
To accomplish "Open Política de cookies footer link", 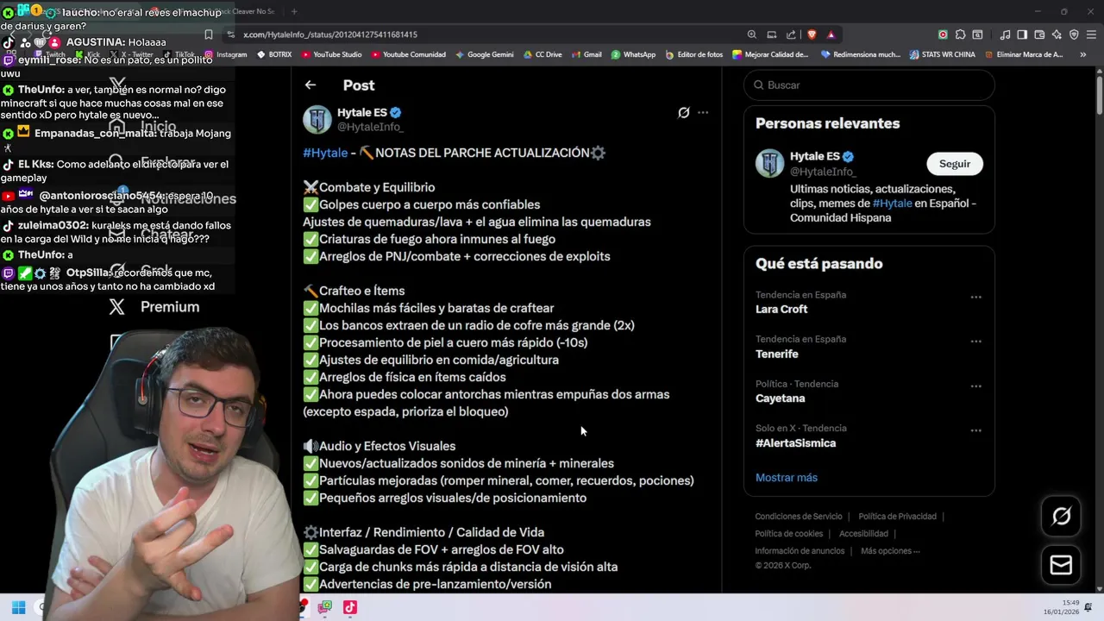I will coord(788,534).
